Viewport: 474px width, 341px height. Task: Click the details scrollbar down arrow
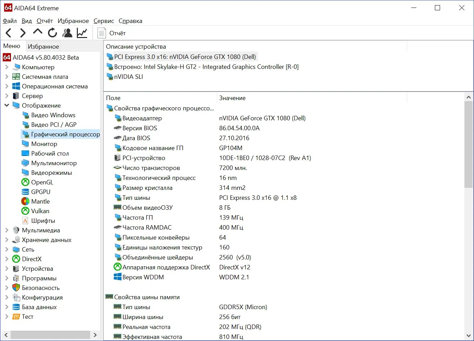click(x=469, y=336)
